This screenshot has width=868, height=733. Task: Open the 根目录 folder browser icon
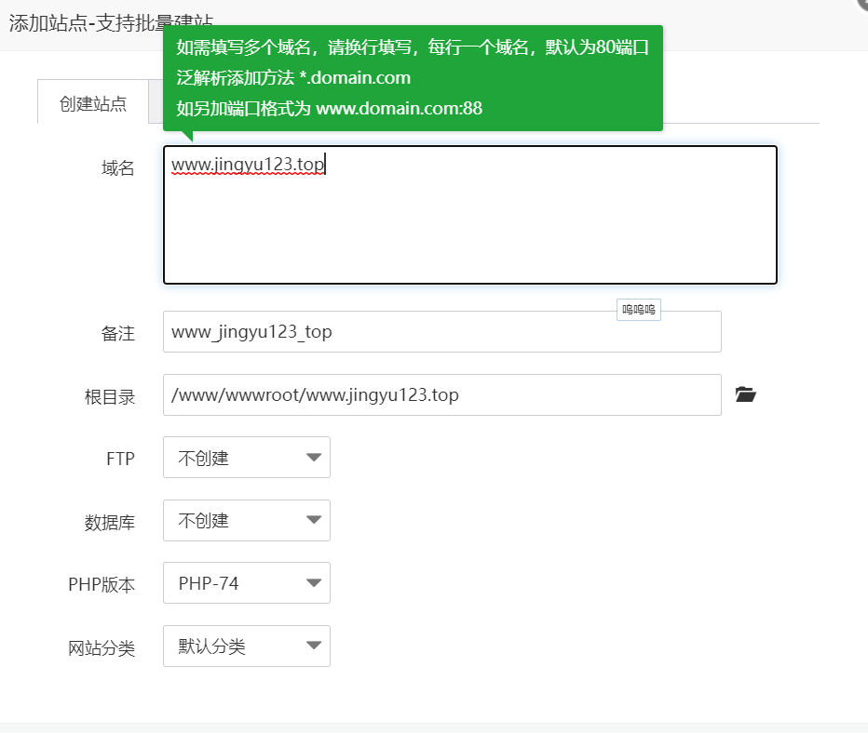point(744,394)
